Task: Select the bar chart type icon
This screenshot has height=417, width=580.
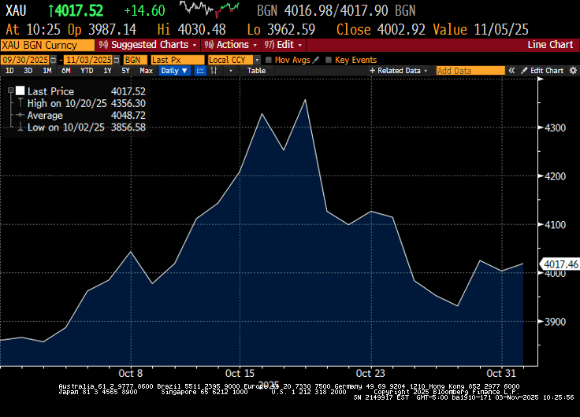Action: 214,71
